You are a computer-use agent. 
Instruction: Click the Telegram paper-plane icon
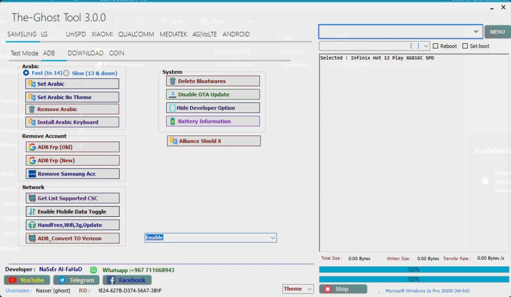[62, 280]
